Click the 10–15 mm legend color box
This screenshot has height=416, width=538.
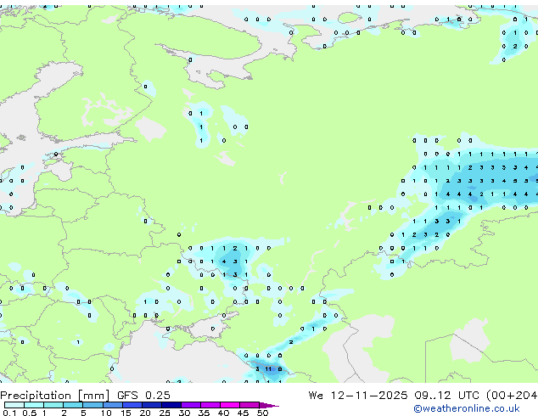click(112, 405)
